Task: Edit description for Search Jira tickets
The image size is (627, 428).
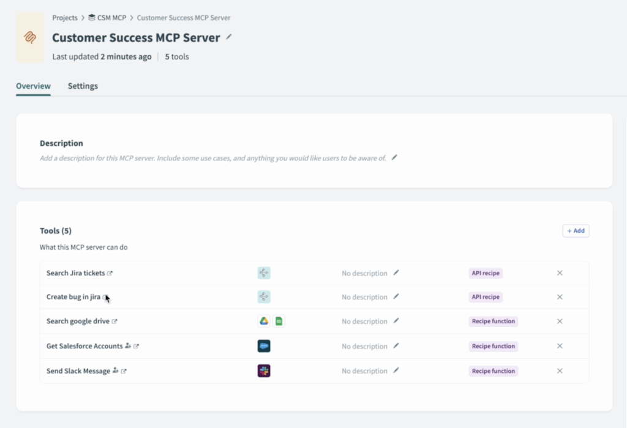Action: click(x=396, y=273)
